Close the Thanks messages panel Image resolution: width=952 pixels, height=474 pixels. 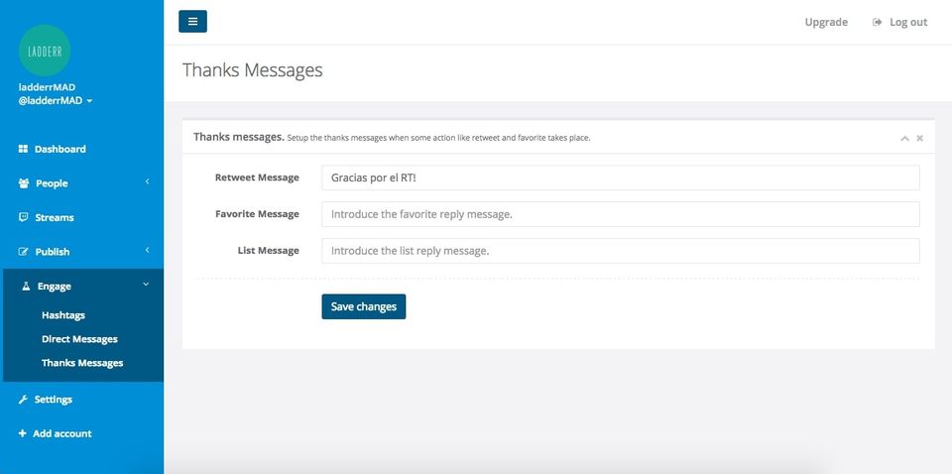920,139
